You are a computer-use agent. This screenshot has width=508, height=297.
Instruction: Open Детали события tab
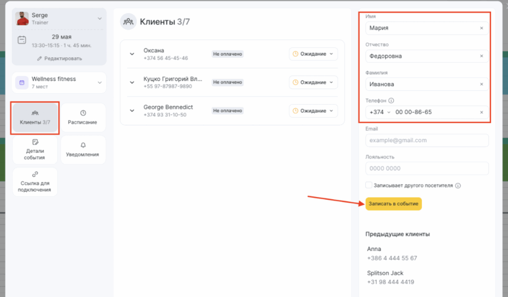coord(35,150)
